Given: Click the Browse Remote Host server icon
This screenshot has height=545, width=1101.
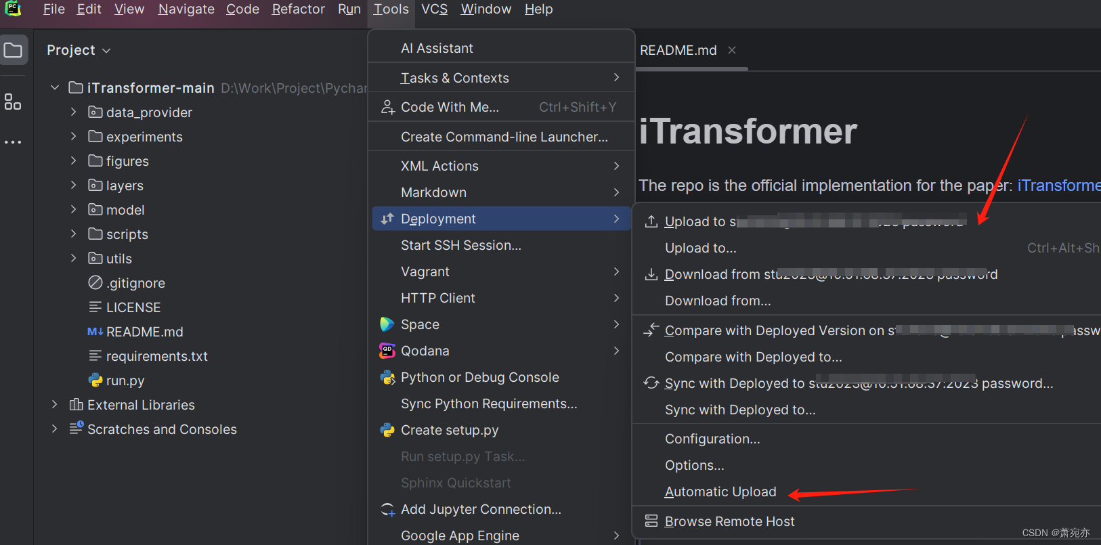Looking at the screenshot, I should pos(651,521).
